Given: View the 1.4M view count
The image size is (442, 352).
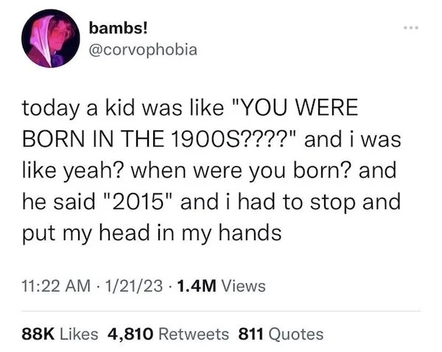Looking at the screenshot, I should [x=197, y=286].
